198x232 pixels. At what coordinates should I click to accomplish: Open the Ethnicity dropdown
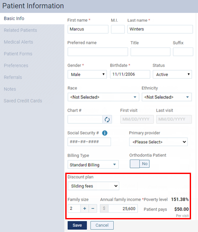[167, 97]
